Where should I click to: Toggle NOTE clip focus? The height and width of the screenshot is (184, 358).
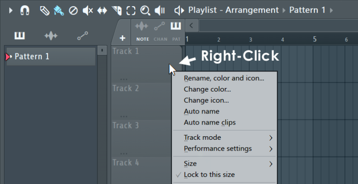142,31
